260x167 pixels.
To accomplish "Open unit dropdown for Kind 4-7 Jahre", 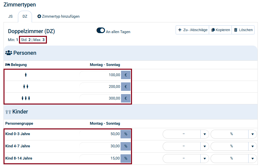I will tap(253, 146).
